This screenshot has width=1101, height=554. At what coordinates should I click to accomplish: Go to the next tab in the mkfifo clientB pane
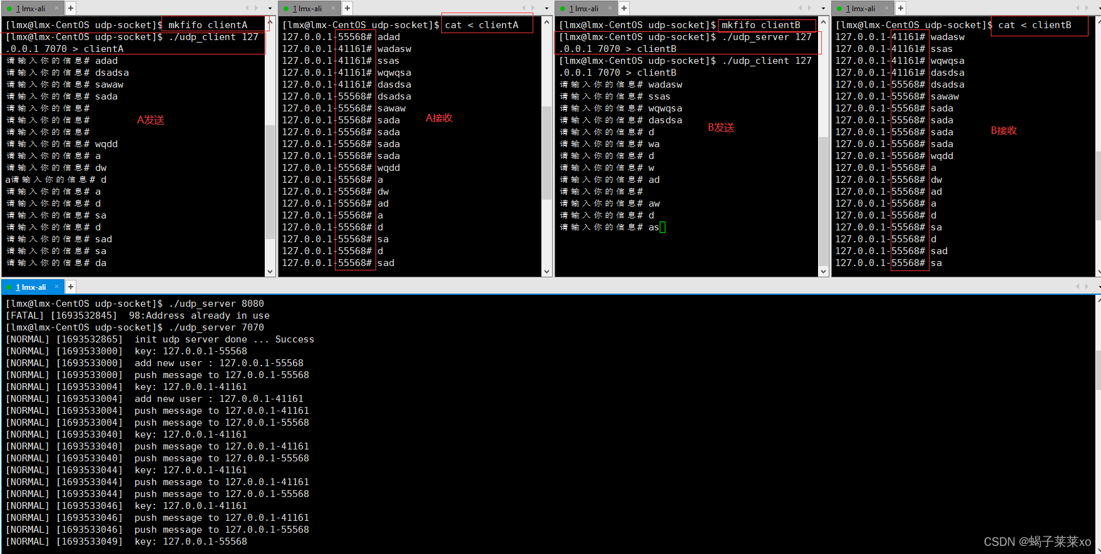[809, 8]
